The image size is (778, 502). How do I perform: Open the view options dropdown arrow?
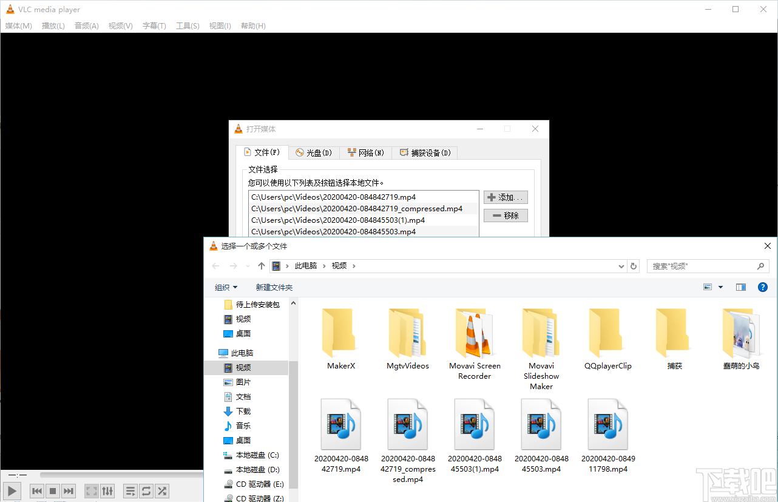(719, 287)
